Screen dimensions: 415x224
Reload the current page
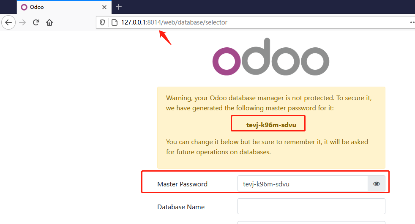[x=36, y=22]
